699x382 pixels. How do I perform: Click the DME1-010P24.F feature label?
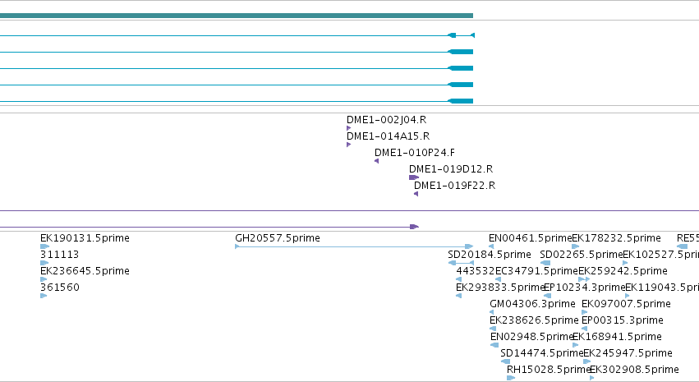click(x=415, y=153)
